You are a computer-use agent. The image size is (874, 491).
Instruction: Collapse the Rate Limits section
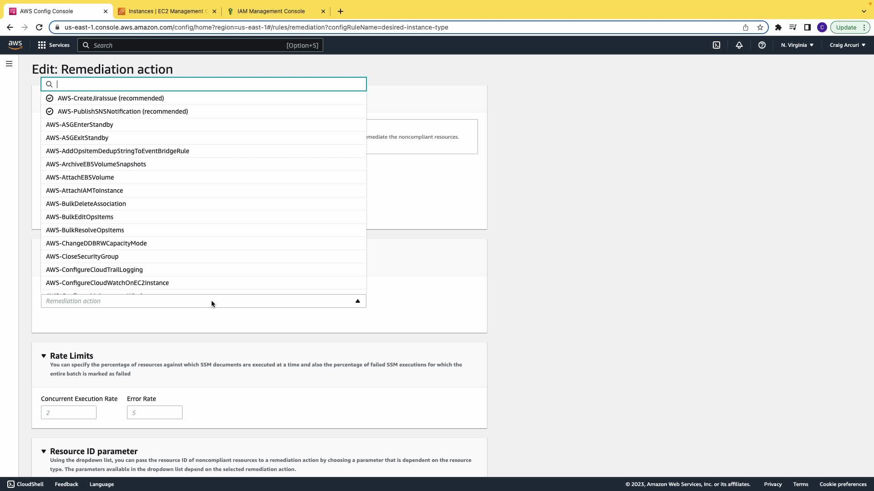pos(44,356)
